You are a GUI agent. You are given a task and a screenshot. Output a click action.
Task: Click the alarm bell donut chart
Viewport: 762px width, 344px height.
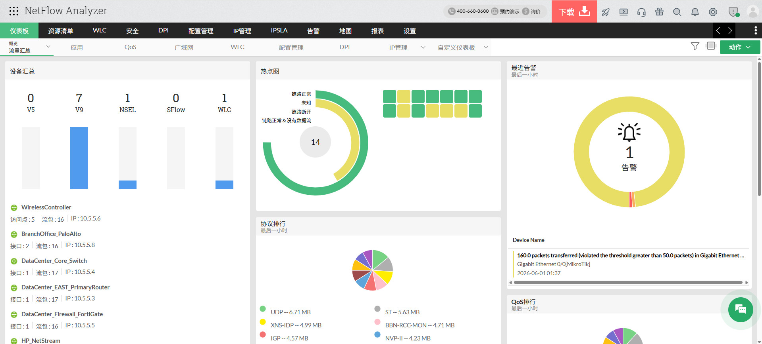pos(629,152)
